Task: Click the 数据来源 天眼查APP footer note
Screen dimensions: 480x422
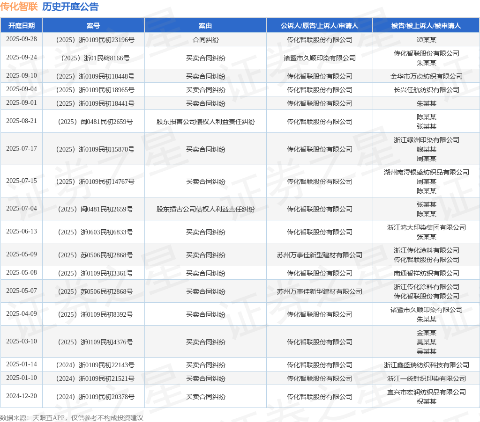Action: [71, 418]
